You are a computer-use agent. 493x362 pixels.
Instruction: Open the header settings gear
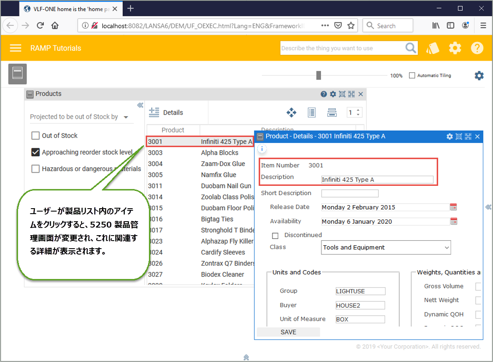(455, 48)
